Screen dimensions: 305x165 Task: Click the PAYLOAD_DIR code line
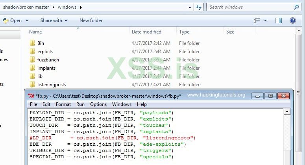click(102, 113)
